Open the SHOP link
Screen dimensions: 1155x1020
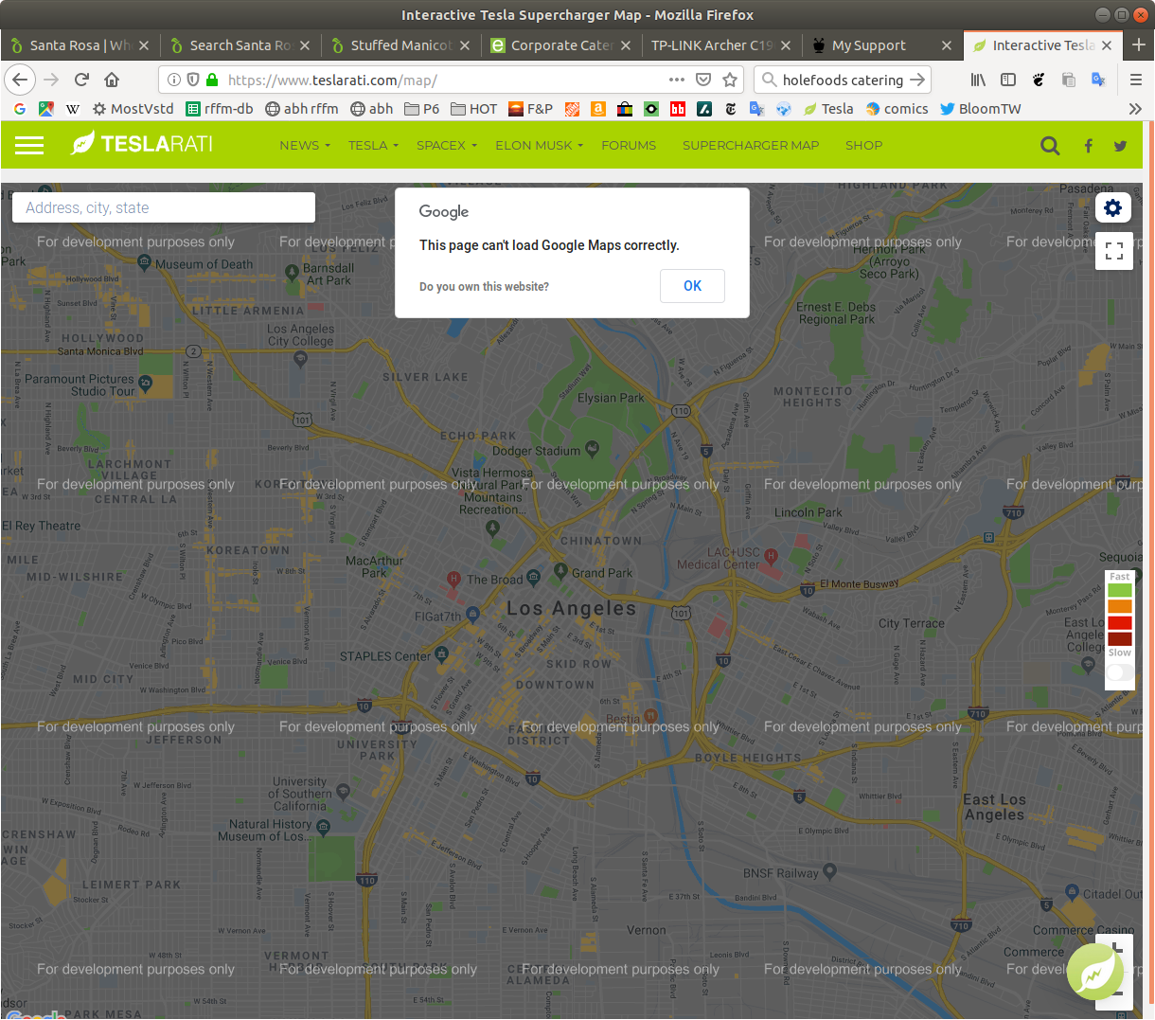pyautogui.click(x=863, y=145)
